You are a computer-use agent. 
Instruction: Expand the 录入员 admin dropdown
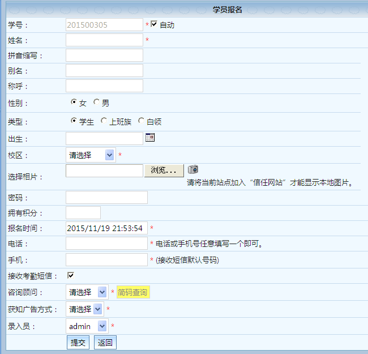coord(87,326)
